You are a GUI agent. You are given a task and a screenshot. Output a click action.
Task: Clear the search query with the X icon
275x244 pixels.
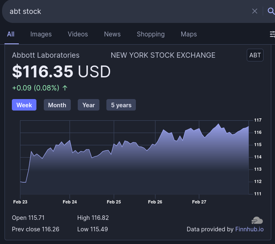[255, 11]
